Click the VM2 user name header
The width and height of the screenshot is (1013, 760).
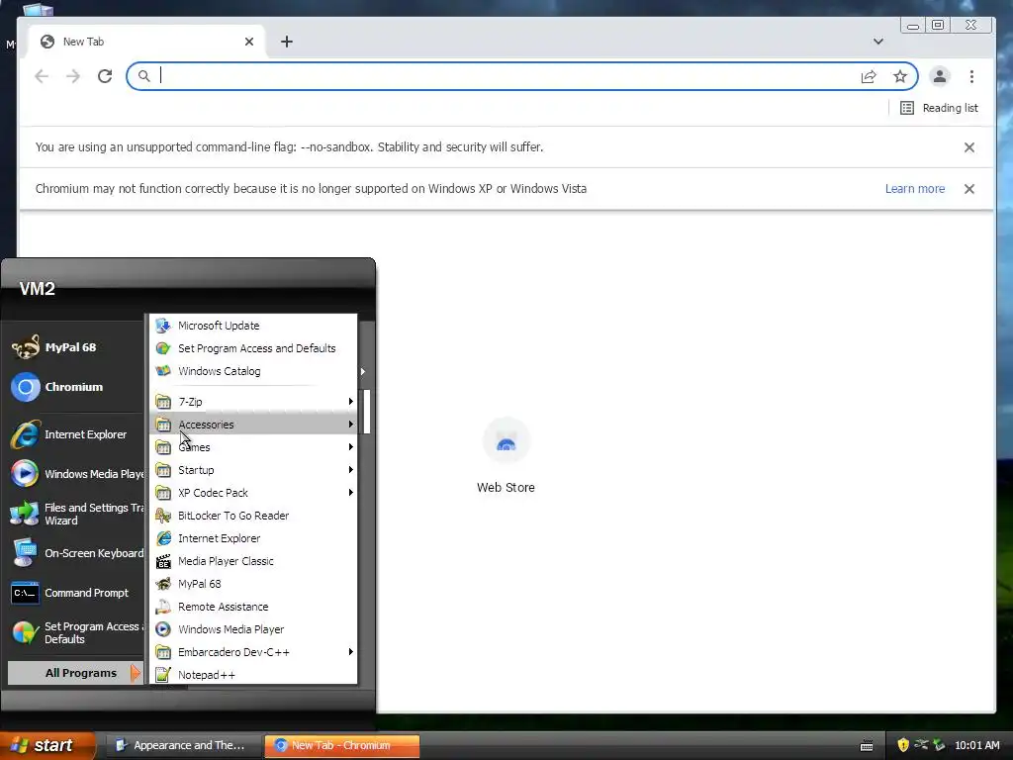pyautogui.click(x=37, y=289)
